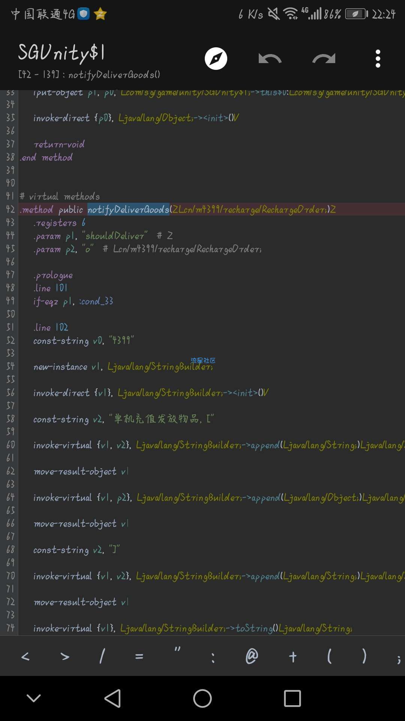Tap the forward slash shortcut key

pyautogui.click(x=102, y=656)
